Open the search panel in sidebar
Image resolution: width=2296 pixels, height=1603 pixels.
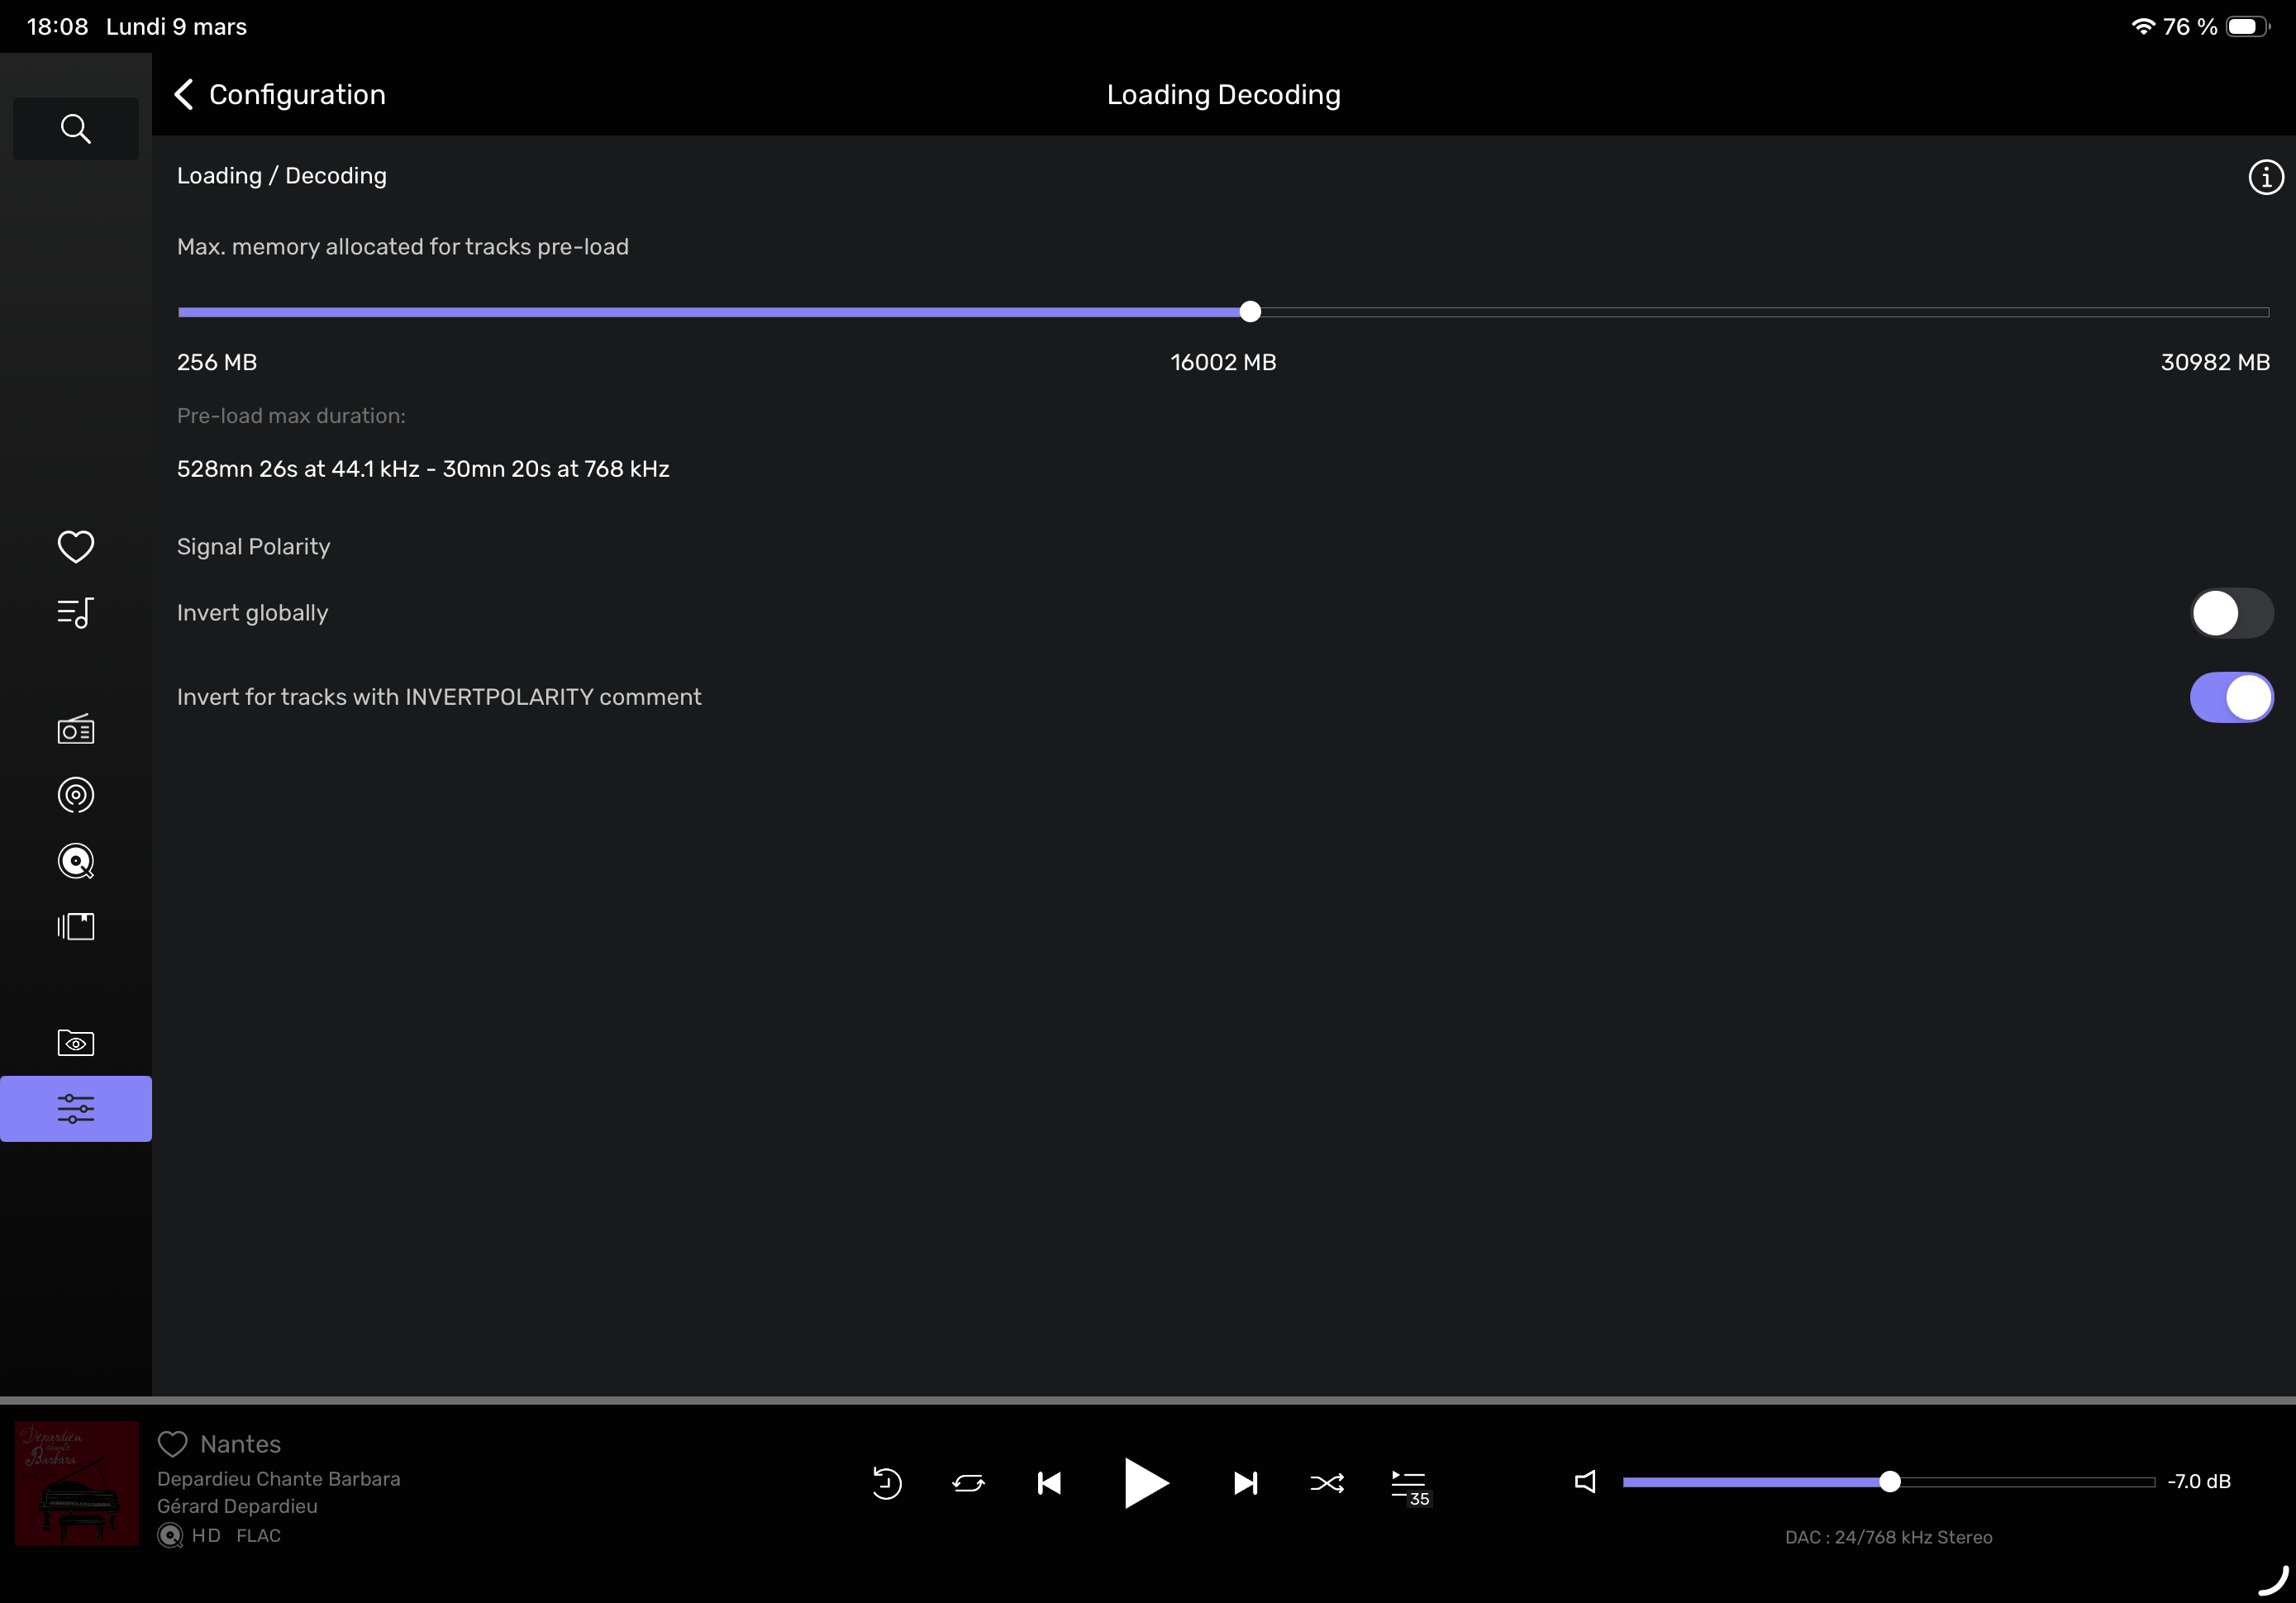75,129
